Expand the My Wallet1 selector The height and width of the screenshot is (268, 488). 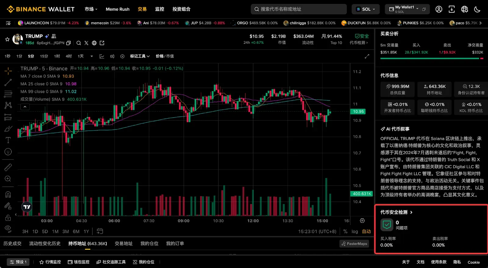pyautogui.click(x=407, y=9)
